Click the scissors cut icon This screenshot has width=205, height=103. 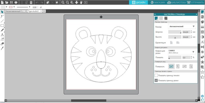[x=22, y=2]
